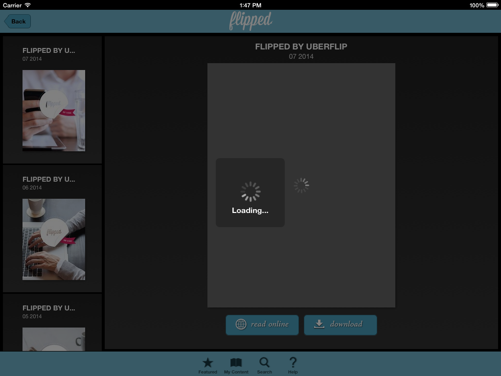Viewport: 501px width, 376px height.
Task: Click the 1:47 PM clock
Action: pyautogui.click(x=250, y=5)
